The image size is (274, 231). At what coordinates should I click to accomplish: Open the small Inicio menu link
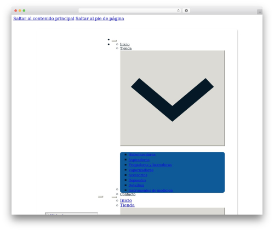[124, 44]
